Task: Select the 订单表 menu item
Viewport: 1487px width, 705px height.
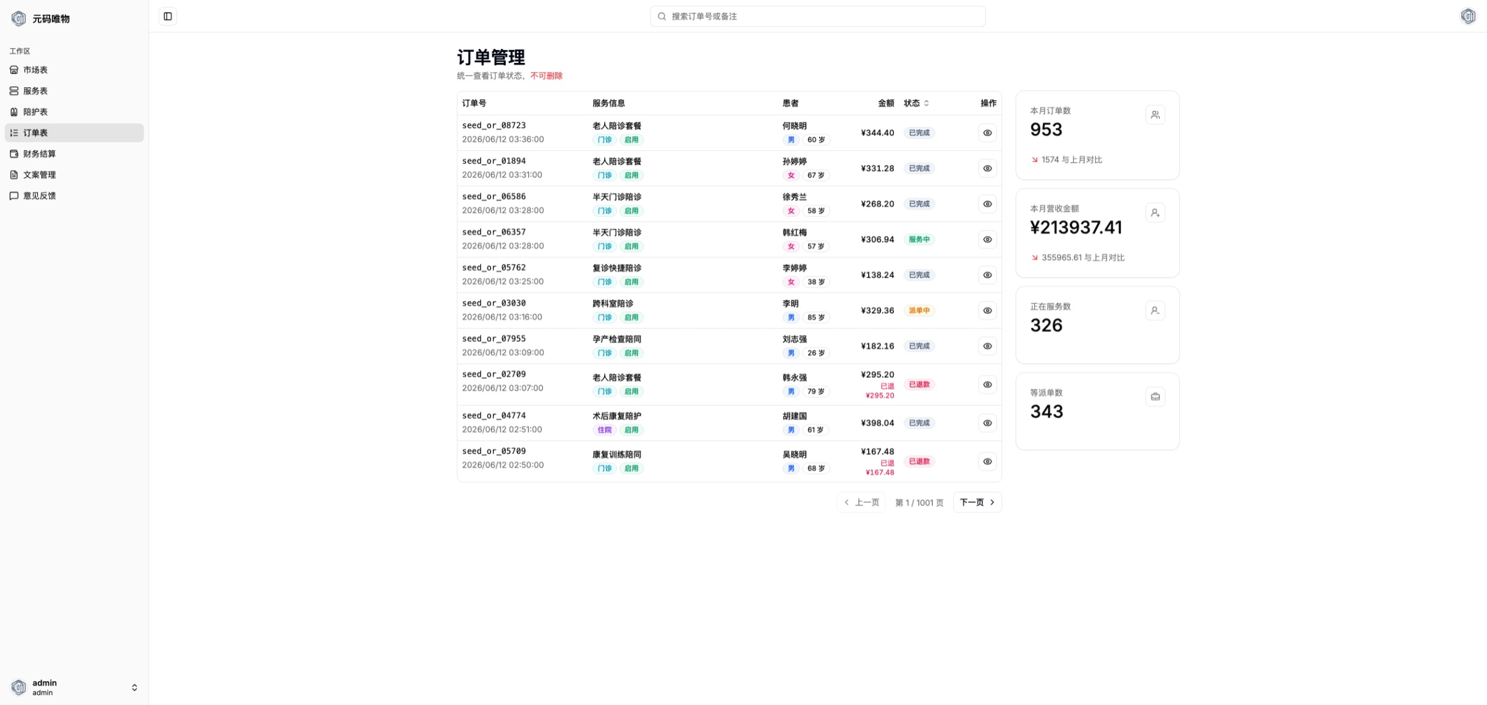Action: pyautogui.click(x=74, y=133)
